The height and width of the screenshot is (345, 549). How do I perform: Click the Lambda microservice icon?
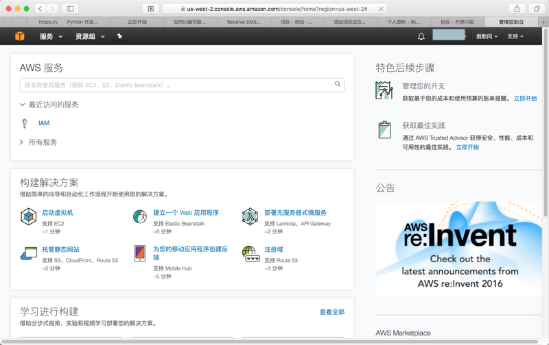click(x=250, y=216)
